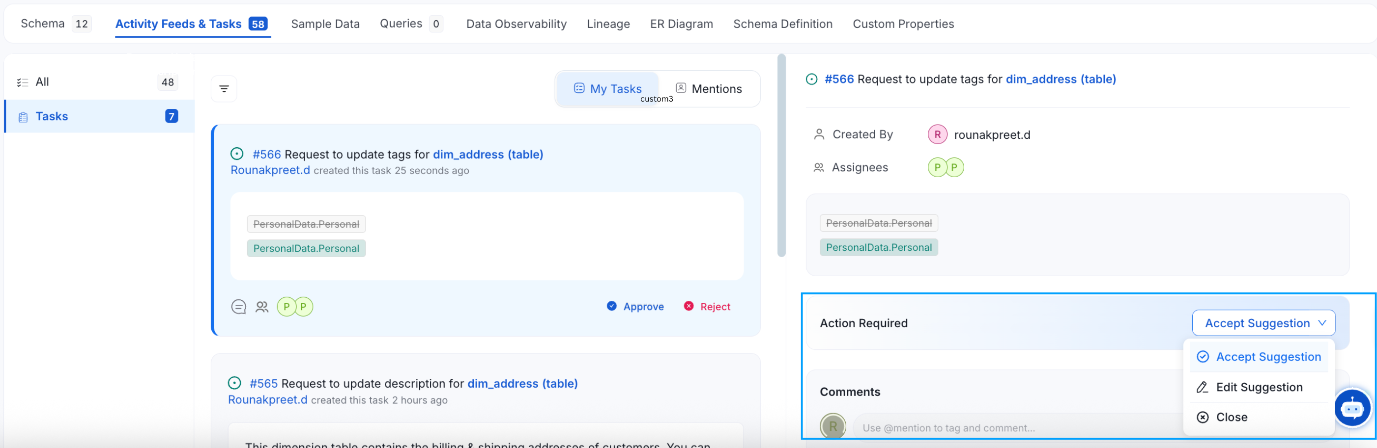This screenshot has width=1377, height=448.
Task: Choose Edit Suggestion menu option
Action: point(1259,387)
